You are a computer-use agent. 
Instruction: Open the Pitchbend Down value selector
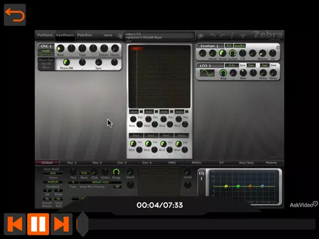(x=58, y=191)
